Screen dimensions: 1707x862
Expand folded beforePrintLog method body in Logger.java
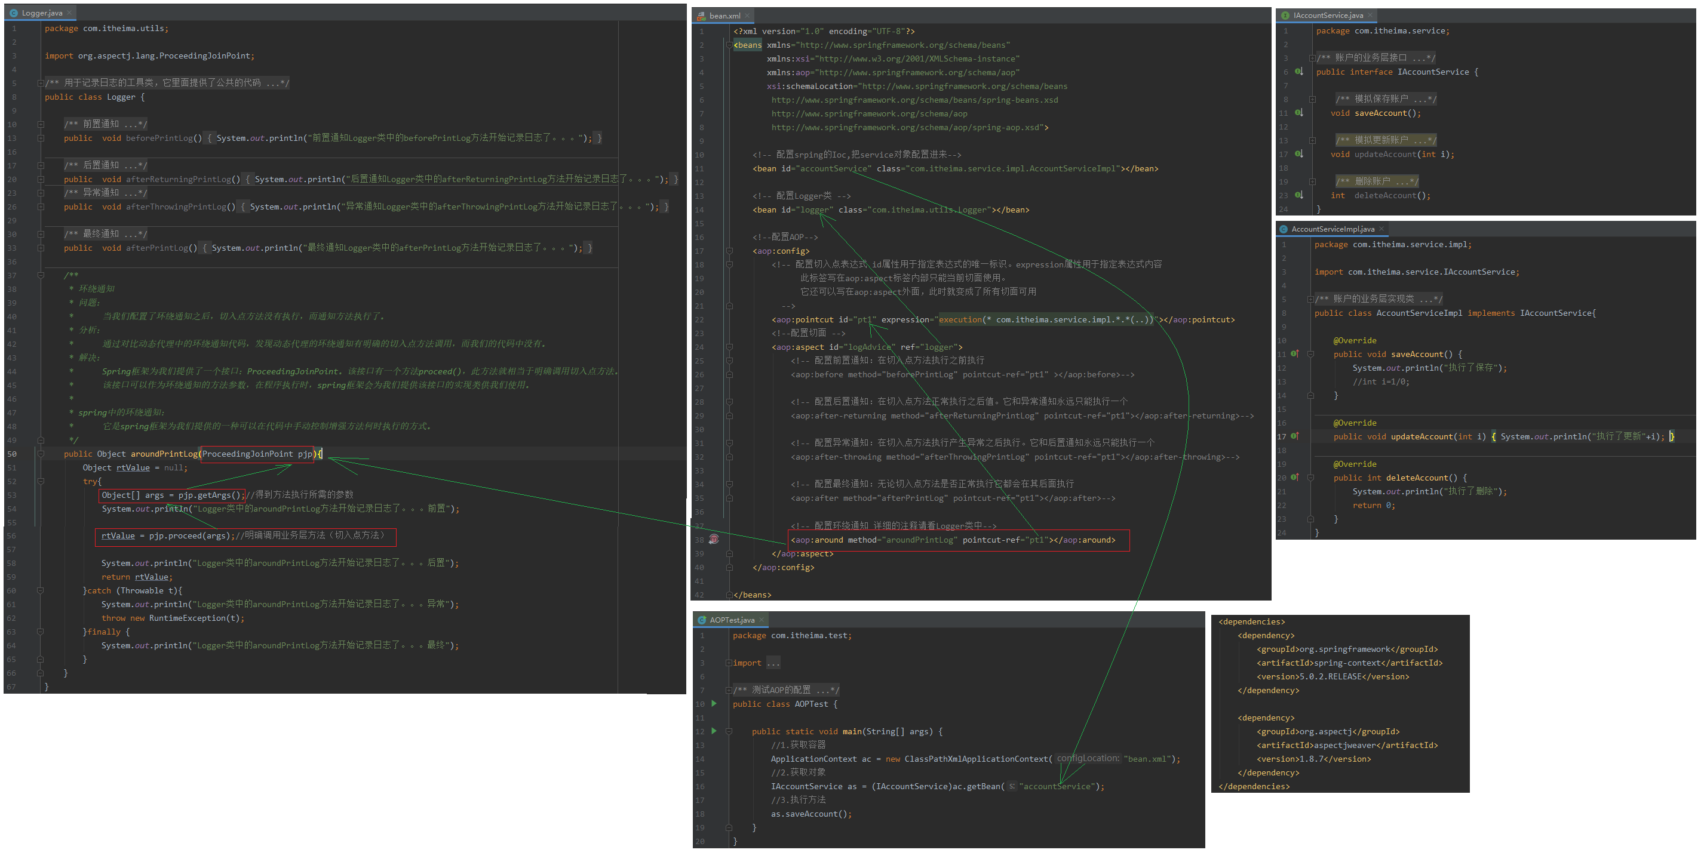tap(41, 138)
